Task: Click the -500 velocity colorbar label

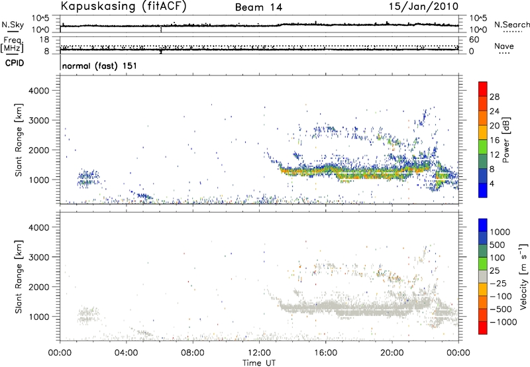Action: tap(502, 309)
